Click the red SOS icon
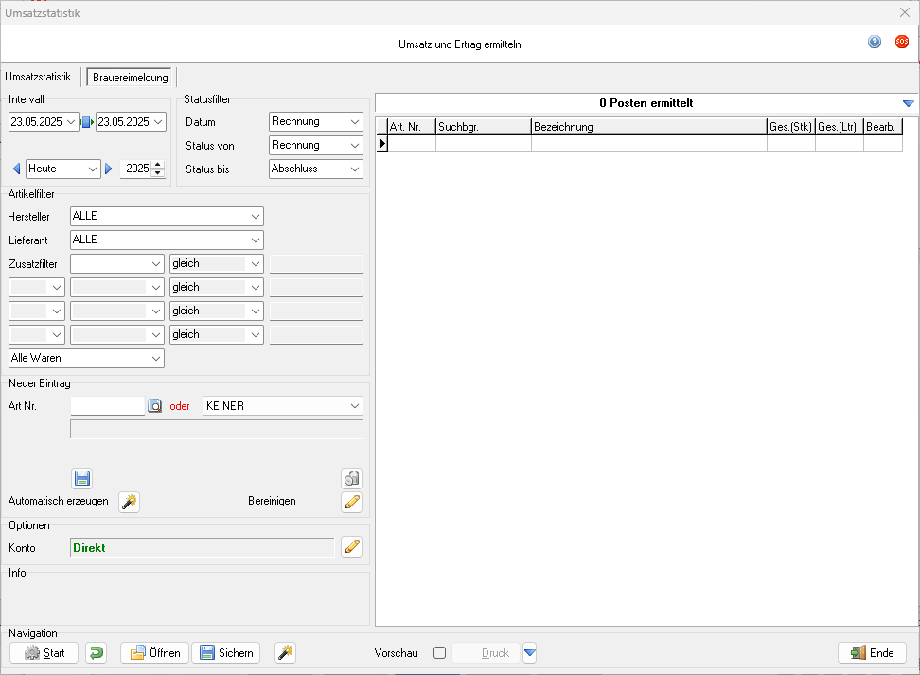Image resolution: width=920 pixels, height=675 pixels. [902, 42]
